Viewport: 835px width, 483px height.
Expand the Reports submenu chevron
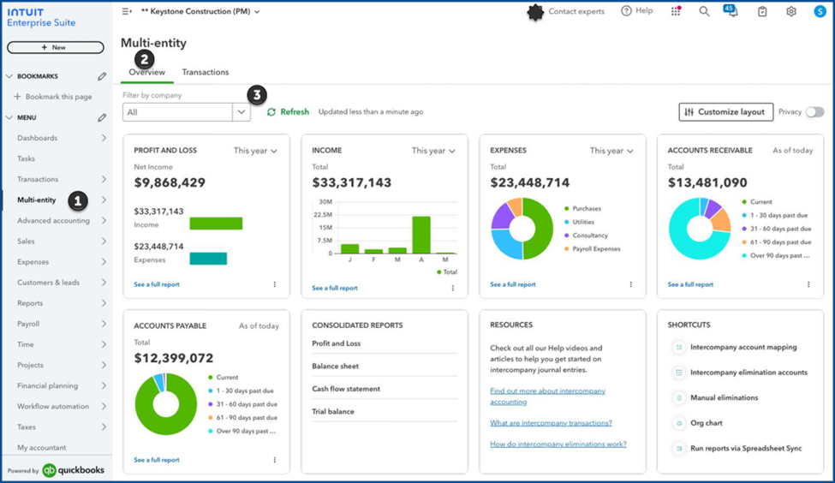(x=104, y=303)
